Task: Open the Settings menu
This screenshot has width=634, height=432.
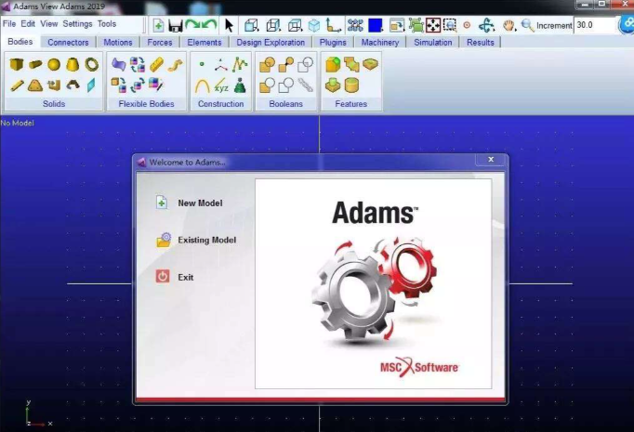Action: coord(77,23)
